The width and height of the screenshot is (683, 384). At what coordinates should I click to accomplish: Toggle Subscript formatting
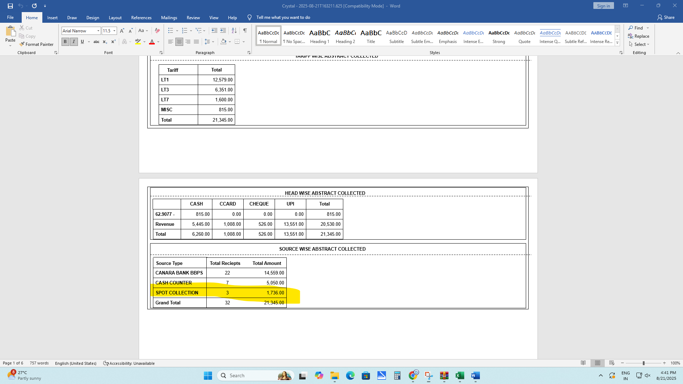105,42
